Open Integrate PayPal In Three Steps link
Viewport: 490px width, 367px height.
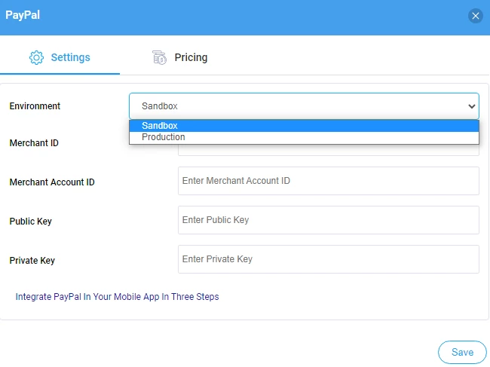(117, 296)
